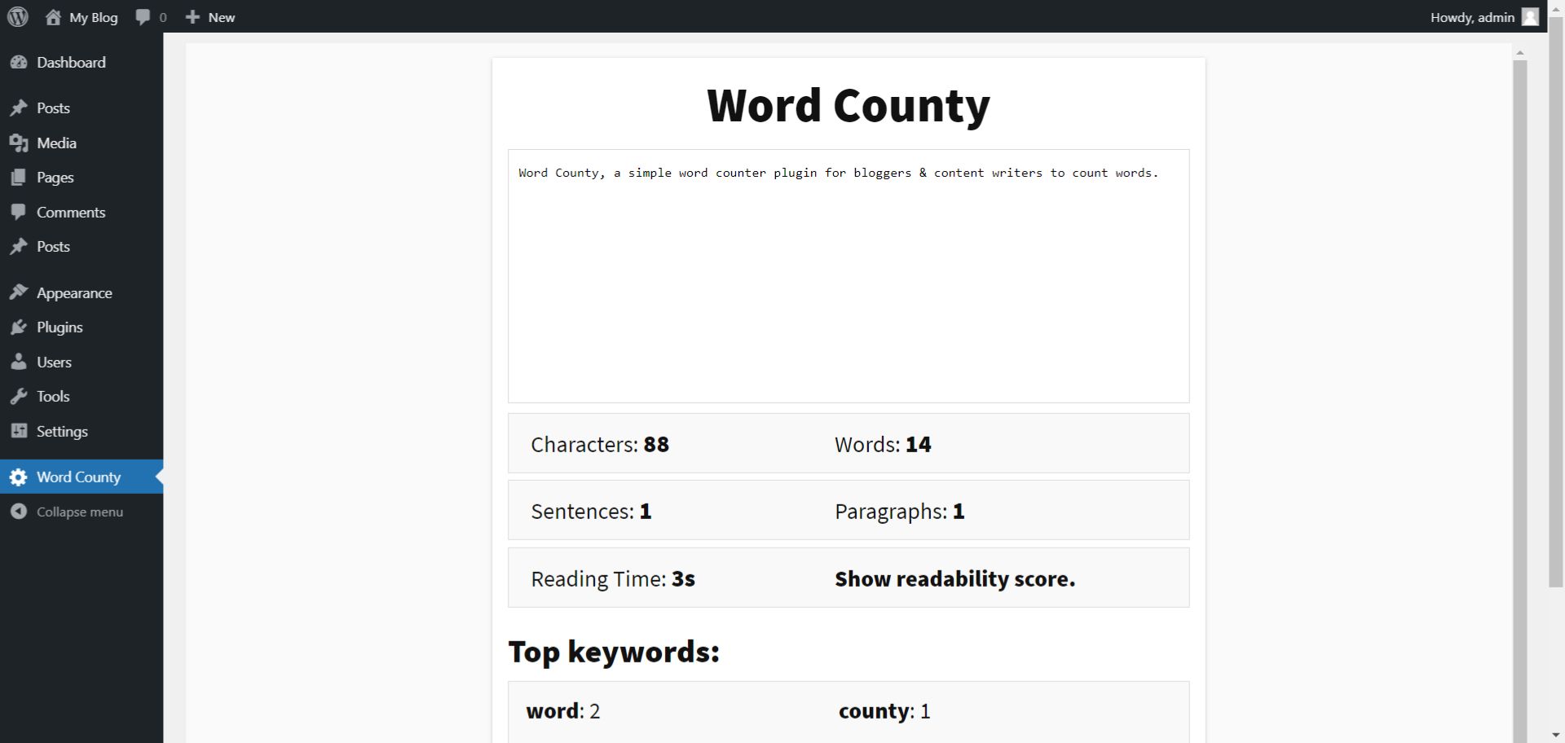Viewport: 1565px width, 743px height.
Task: Click the plus icon beside New
Action: point(192,17)
